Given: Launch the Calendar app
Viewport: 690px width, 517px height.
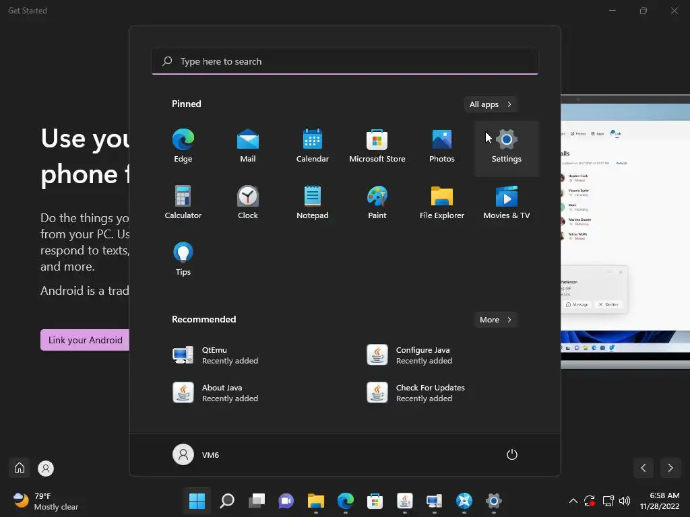Looking at the screenshot, I should click(x=313, y=146).
